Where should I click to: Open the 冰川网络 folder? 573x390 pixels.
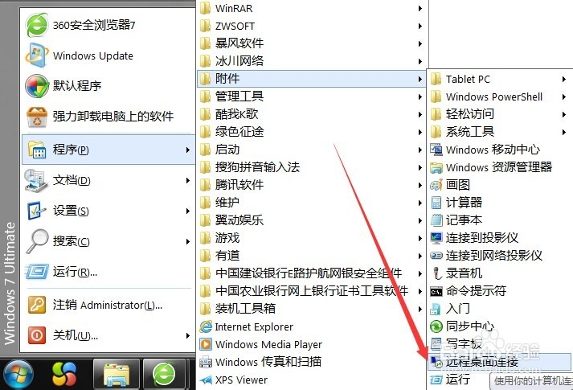(x=311, y=61)
